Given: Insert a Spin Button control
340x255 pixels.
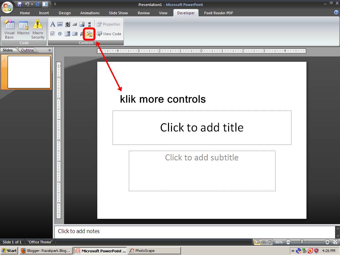Looking at the screenshot, I should pos(67,24).
